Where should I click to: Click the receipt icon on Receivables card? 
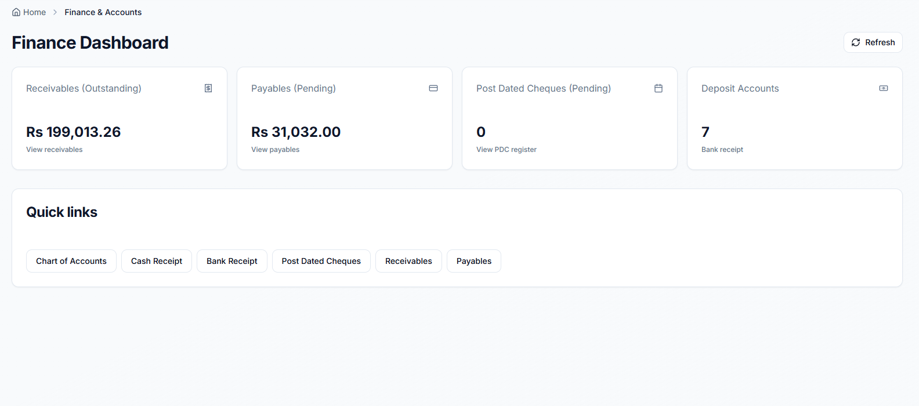(208, 88)
